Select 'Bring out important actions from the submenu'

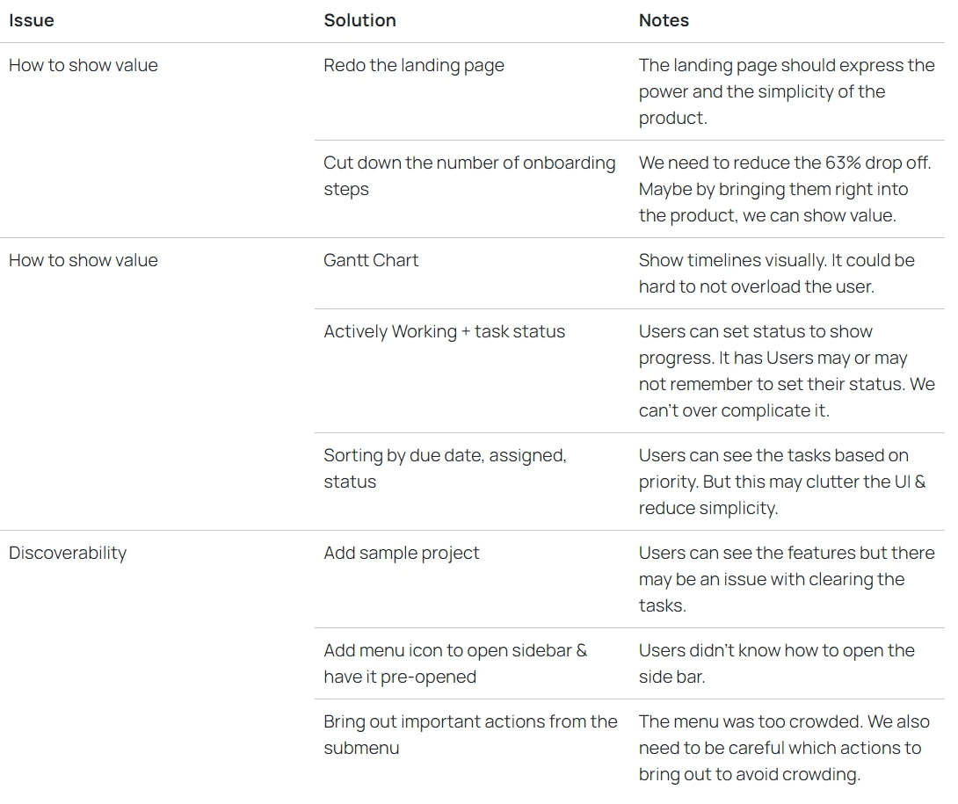(470, 735)
